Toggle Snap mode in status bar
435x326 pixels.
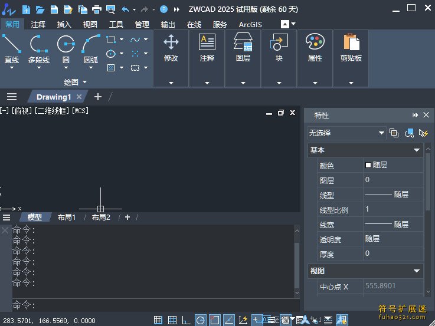pos(158,320)
